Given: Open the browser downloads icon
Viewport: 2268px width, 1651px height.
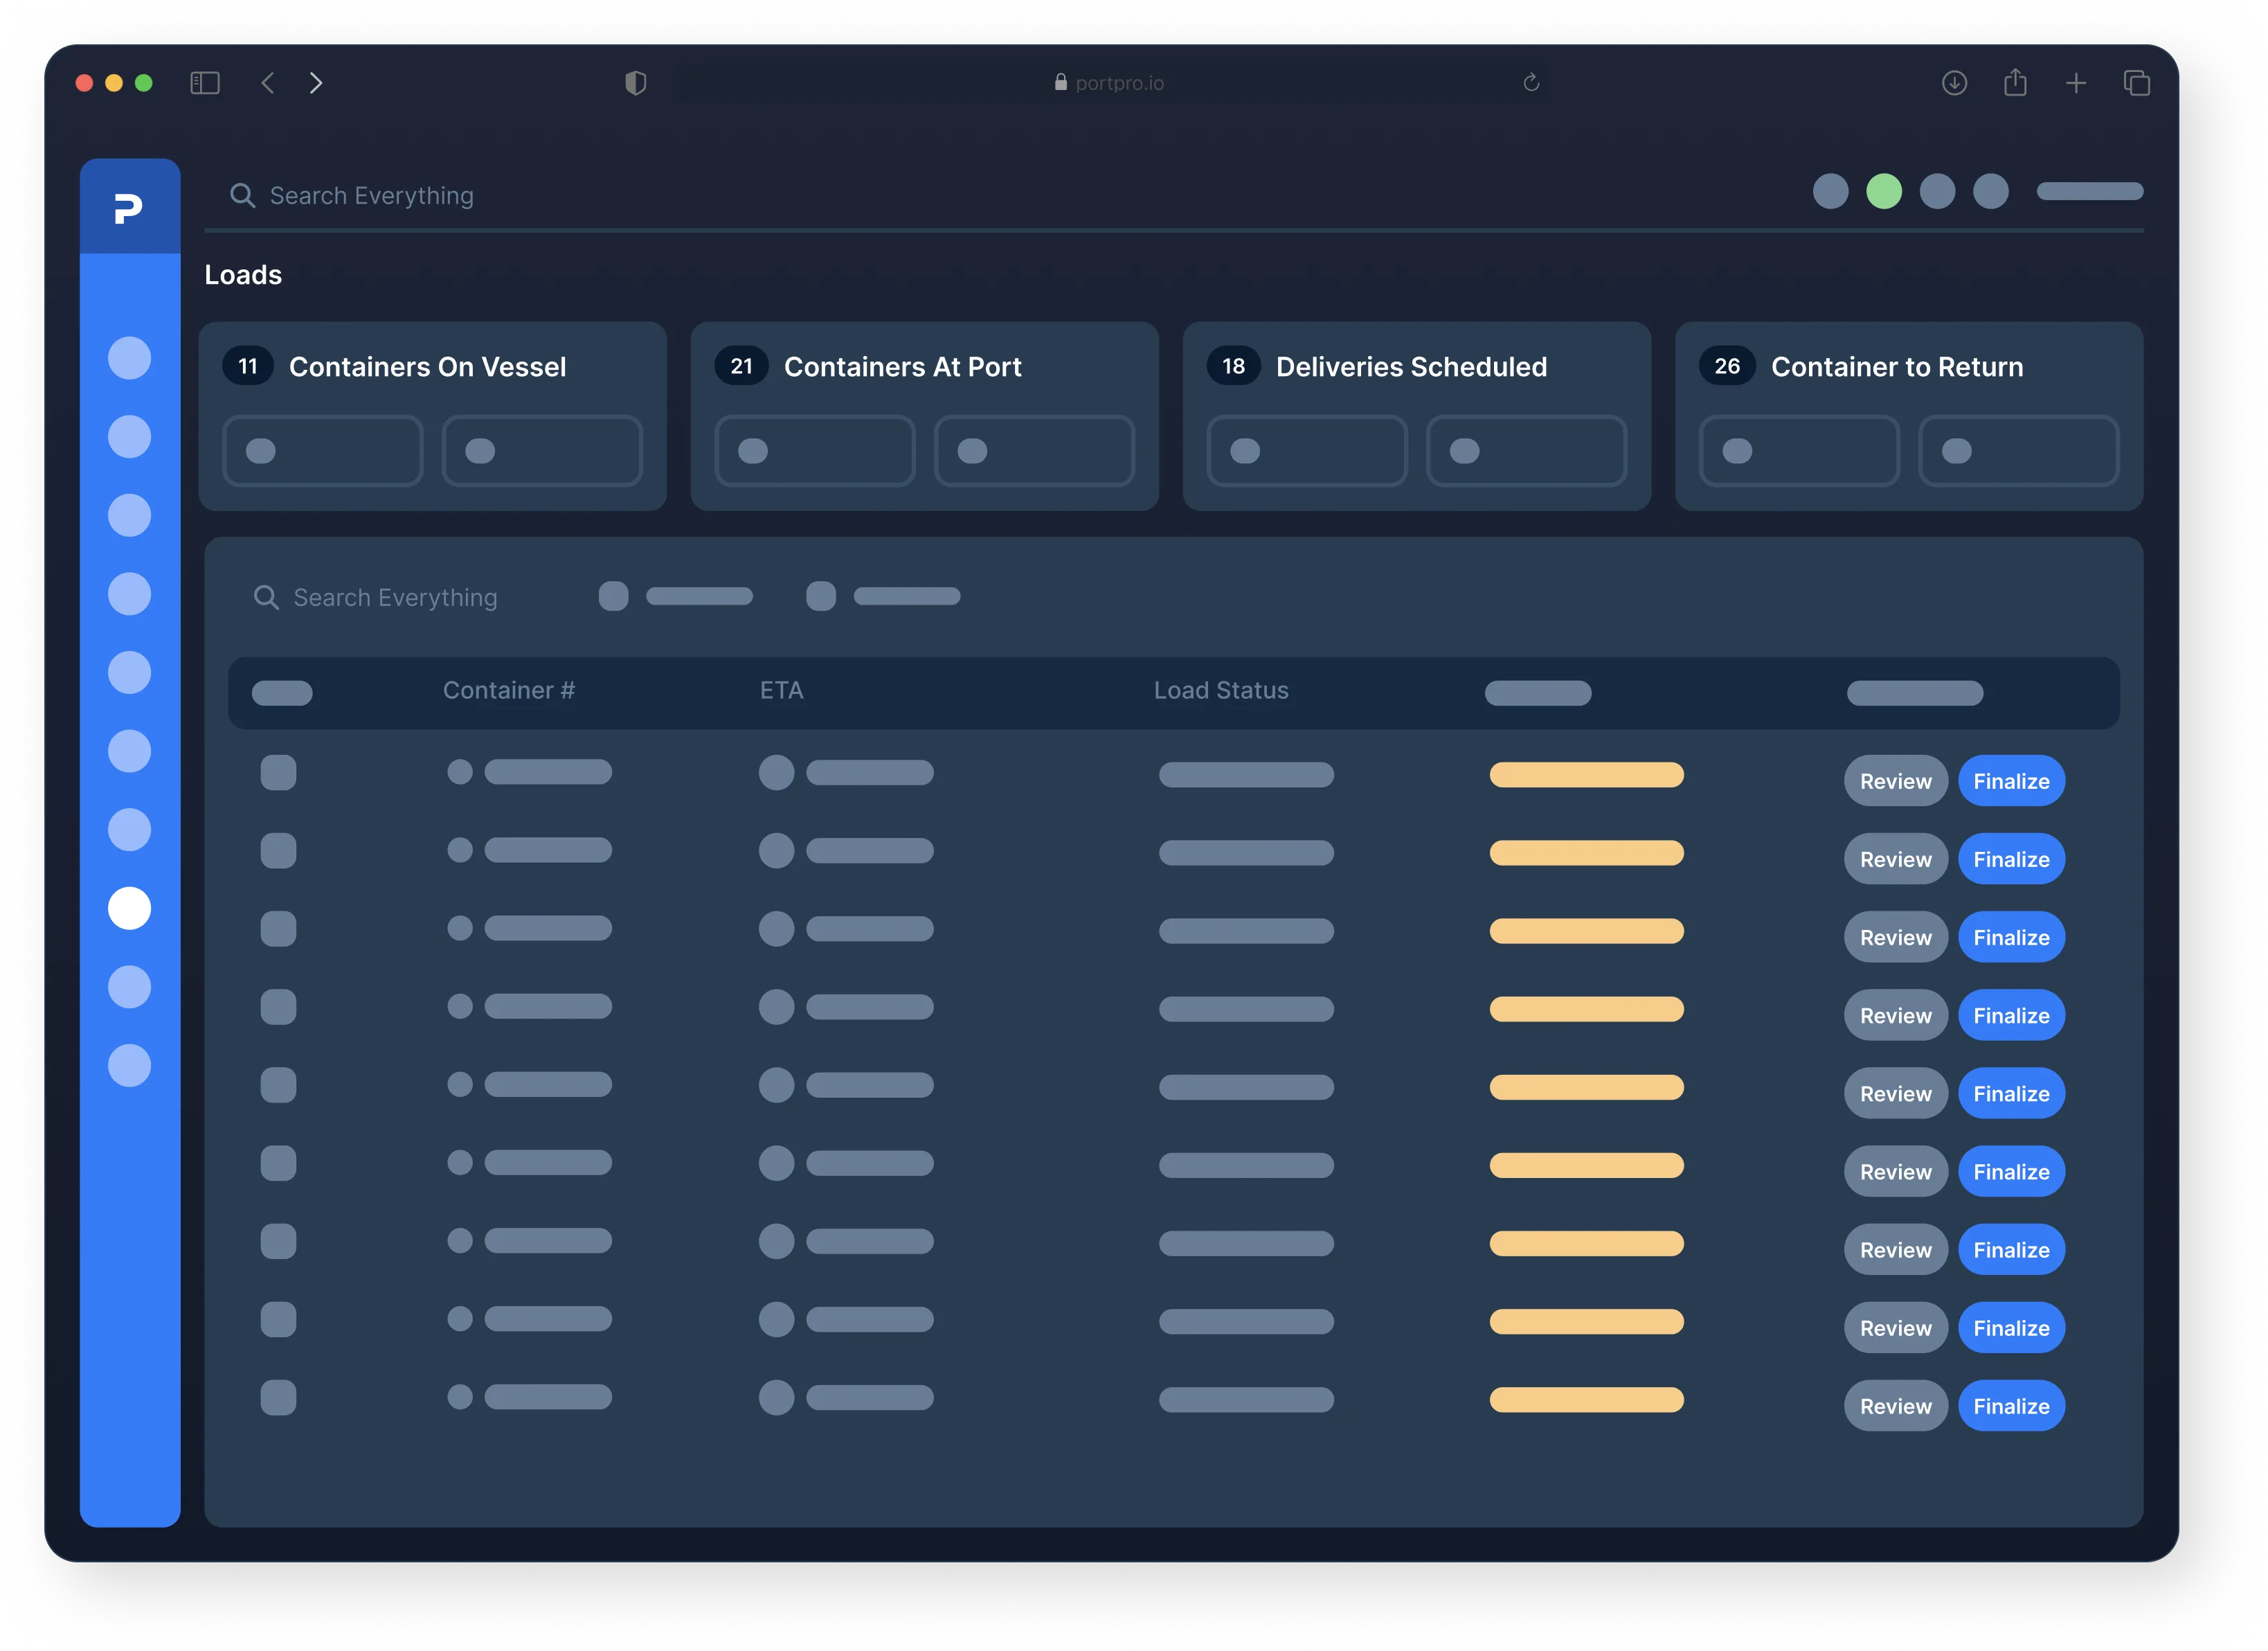Looking at the screenshot, I should (1954, 83).
